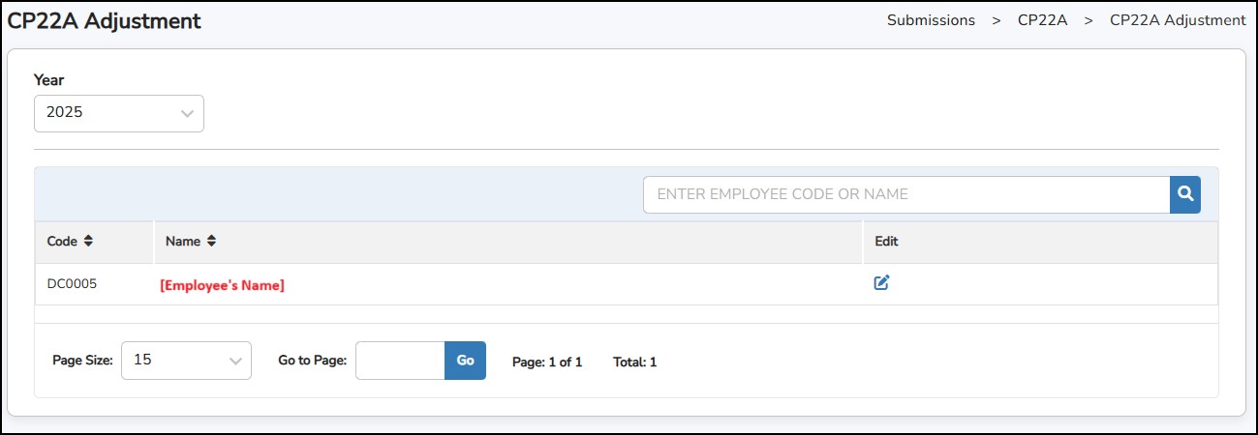Click the Code column header text

point(62,242)
